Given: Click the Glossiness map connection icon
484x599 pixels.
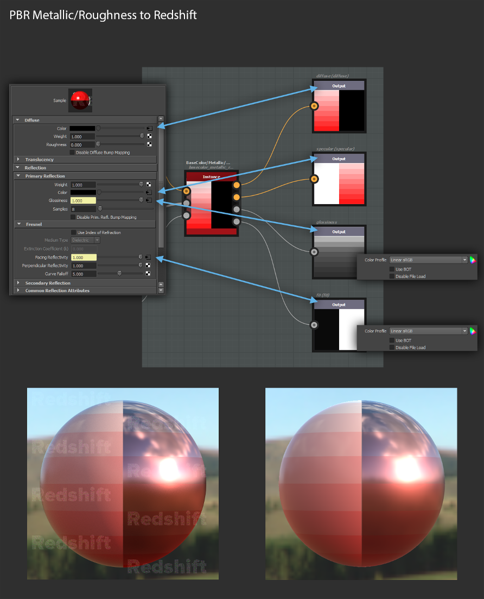Looking at the screenshot, I should [149, 200].
